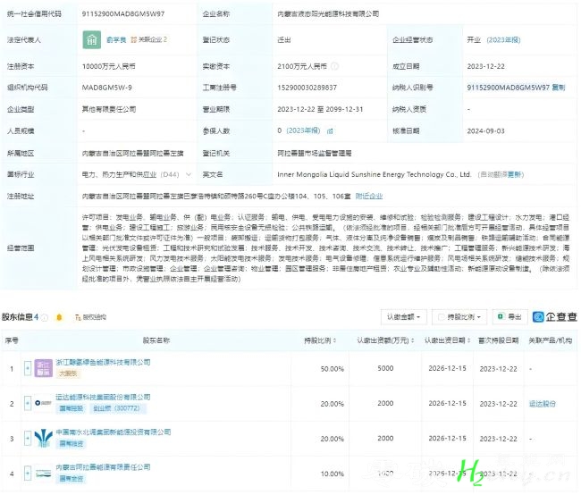Open the 认缴金额 dropdown filter
The height and width of the screenshot is (495, 581).
403,317
